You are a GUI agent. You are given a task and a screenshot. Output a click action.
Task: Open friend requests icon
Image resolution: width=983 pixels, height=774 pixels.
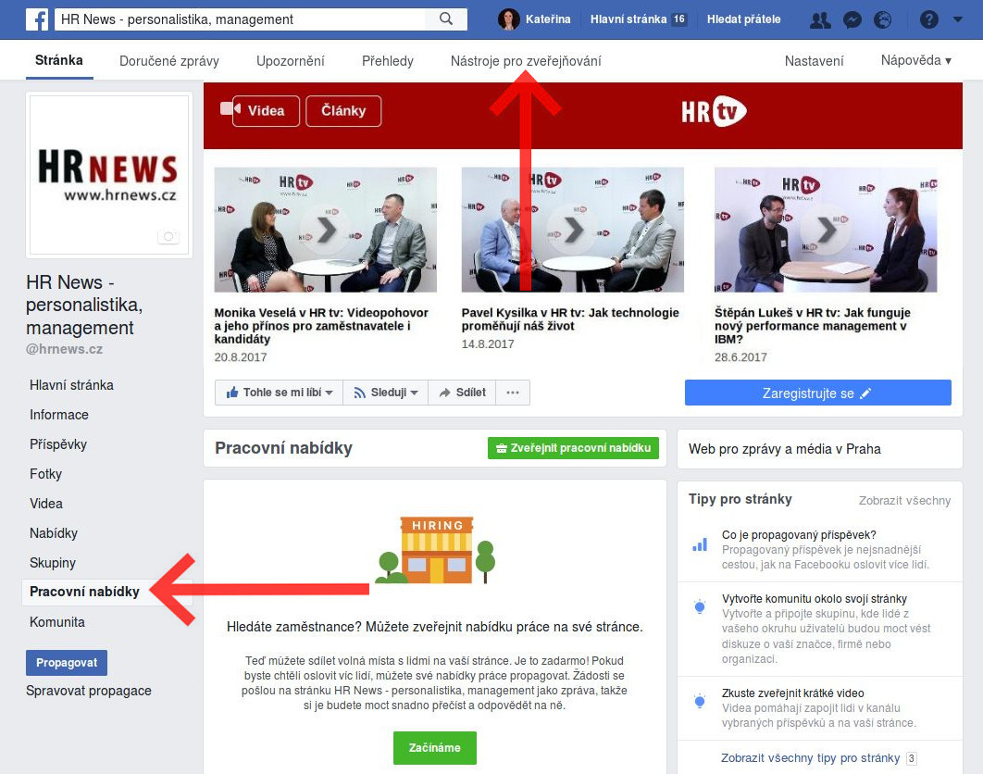point(820,20)
